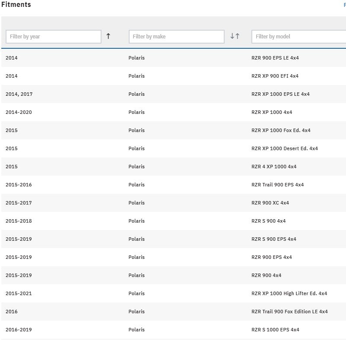The height and width of the screenshot is (340, 346).
Task: Pick the RZR XP 1000 4x4 cell
Action: point(272,112)
